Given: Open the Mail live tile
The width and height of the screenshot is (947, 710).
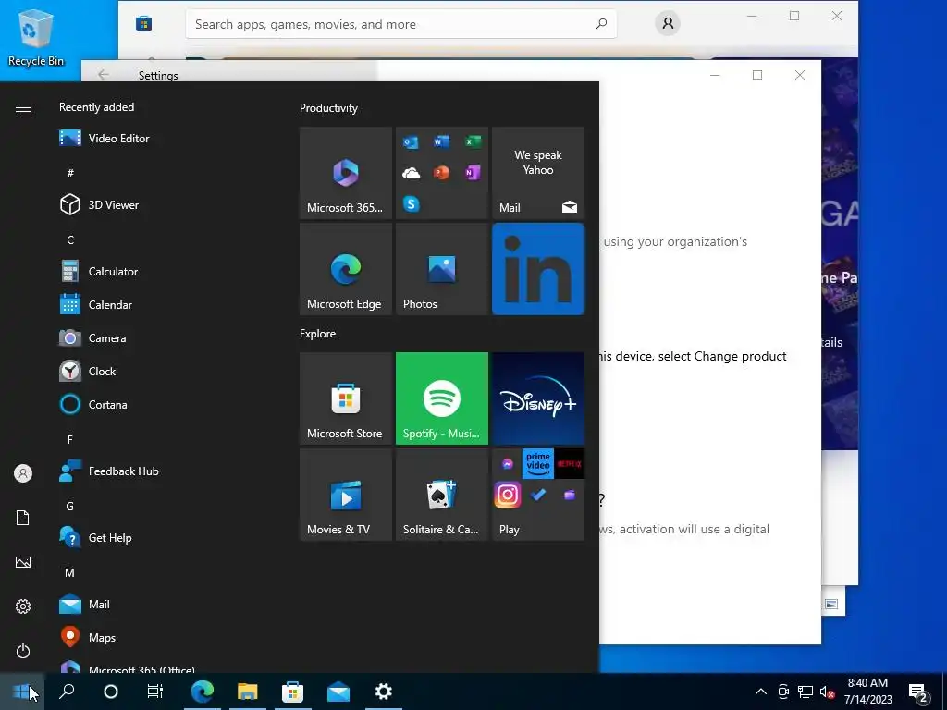Looking at the screenshot, I should pyautogui.click(x=538, y=173).
